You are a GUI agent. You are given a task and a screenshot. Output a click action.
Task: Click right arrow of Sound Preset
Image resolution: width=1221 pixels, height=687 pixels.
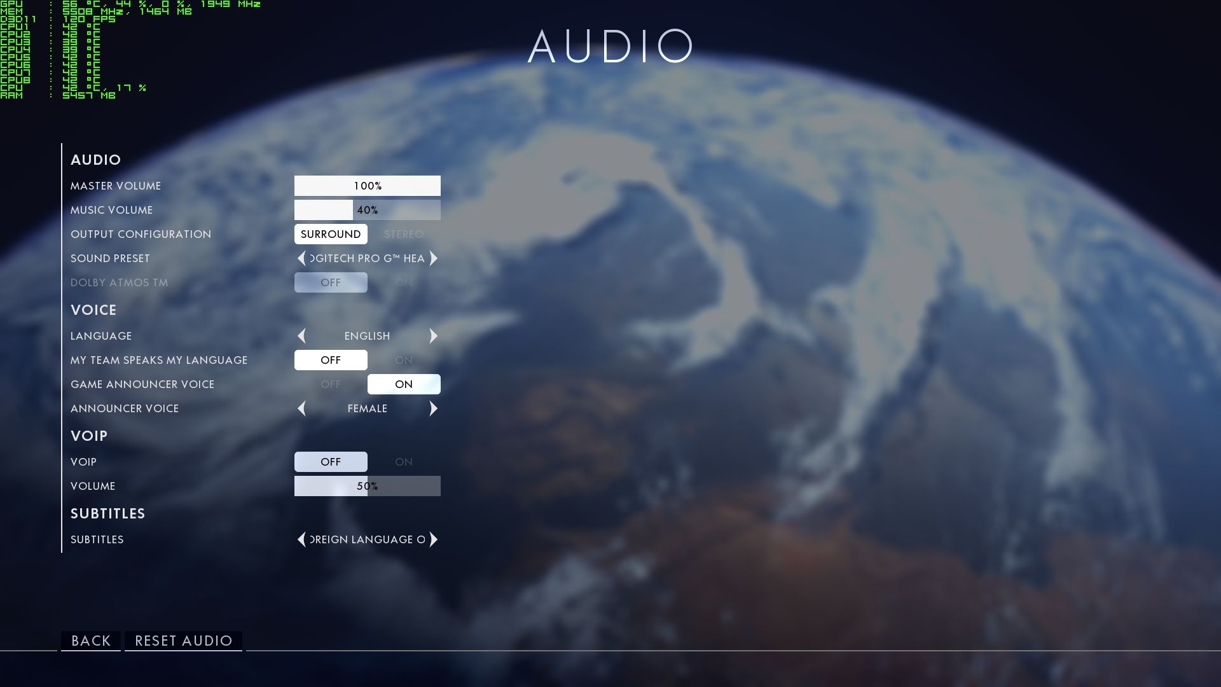434,258
